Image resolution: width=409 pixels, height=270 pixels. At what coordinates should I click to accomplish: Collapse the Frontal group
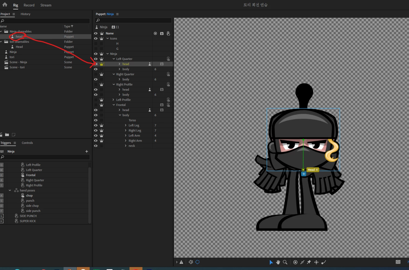[x=114, y=105]
